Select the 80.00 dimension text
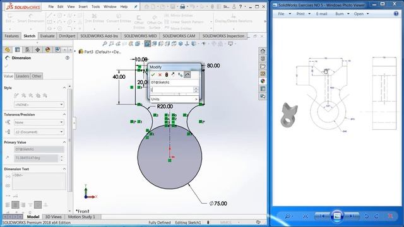This screenshot has width=404, height=227. [x=213, y=66]
